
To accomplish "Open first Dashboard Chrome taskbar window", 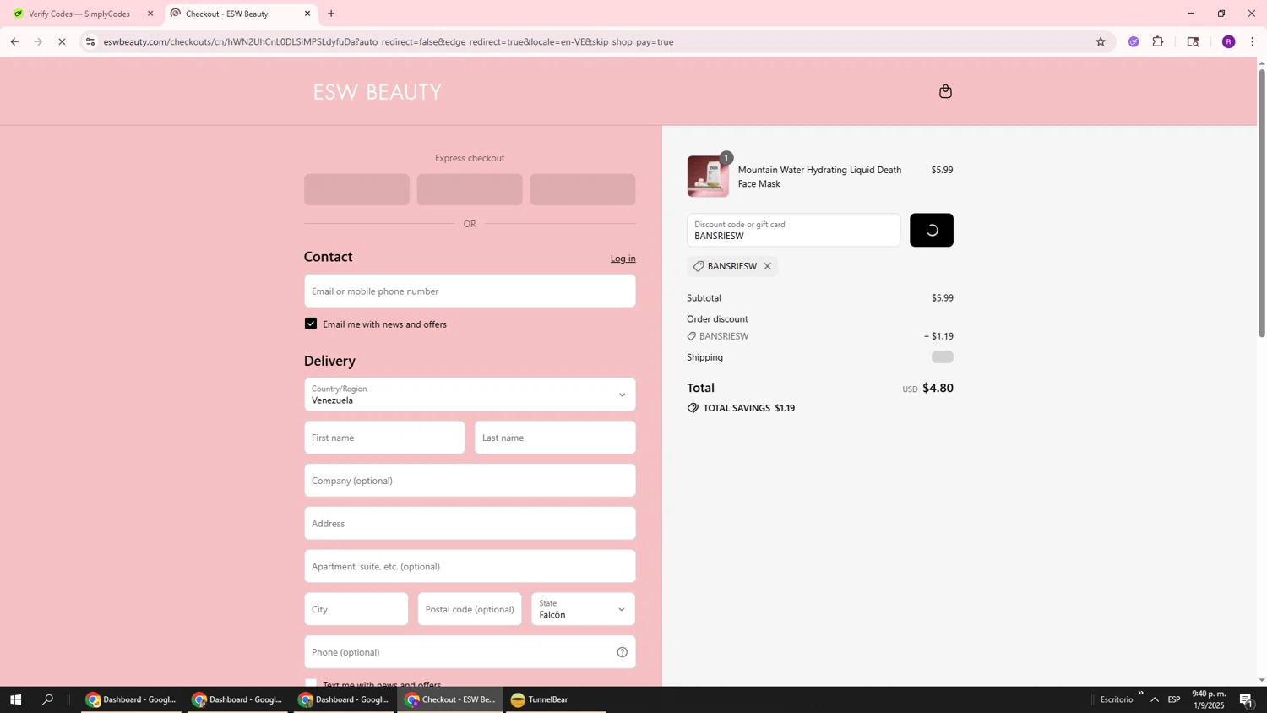I will tap(132, 699).
